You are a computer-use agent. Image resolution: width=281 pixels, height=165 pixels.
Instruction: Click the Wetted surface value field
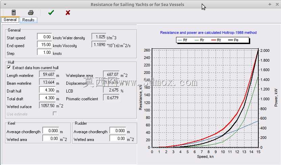click(x=47, y=105)
